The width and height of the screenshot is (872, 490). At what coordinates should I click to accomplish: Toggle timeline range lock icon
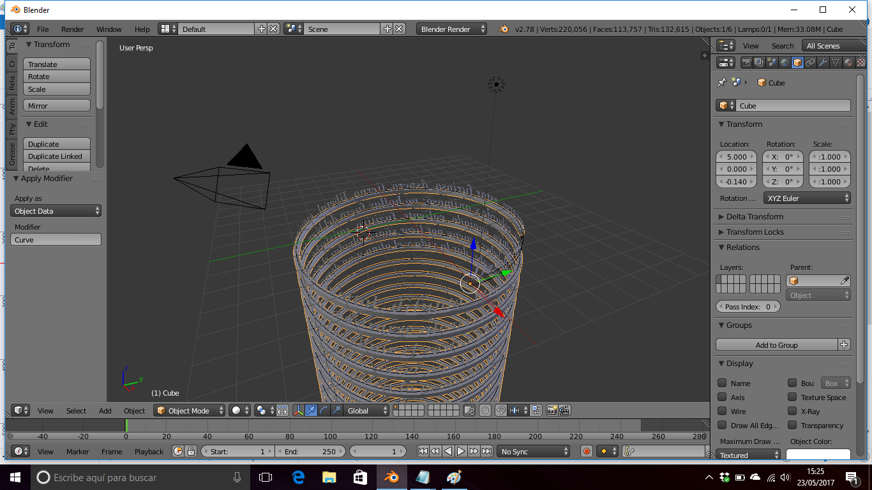pyautogui.click(x=191, y=451)
